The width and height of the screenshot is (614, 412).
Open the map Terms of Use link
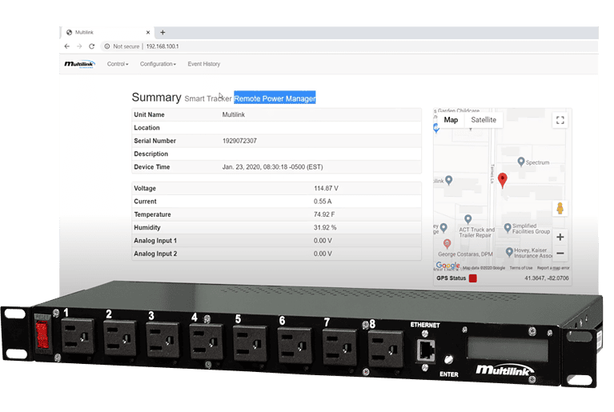pyautogui.click(x=521, y=268)
